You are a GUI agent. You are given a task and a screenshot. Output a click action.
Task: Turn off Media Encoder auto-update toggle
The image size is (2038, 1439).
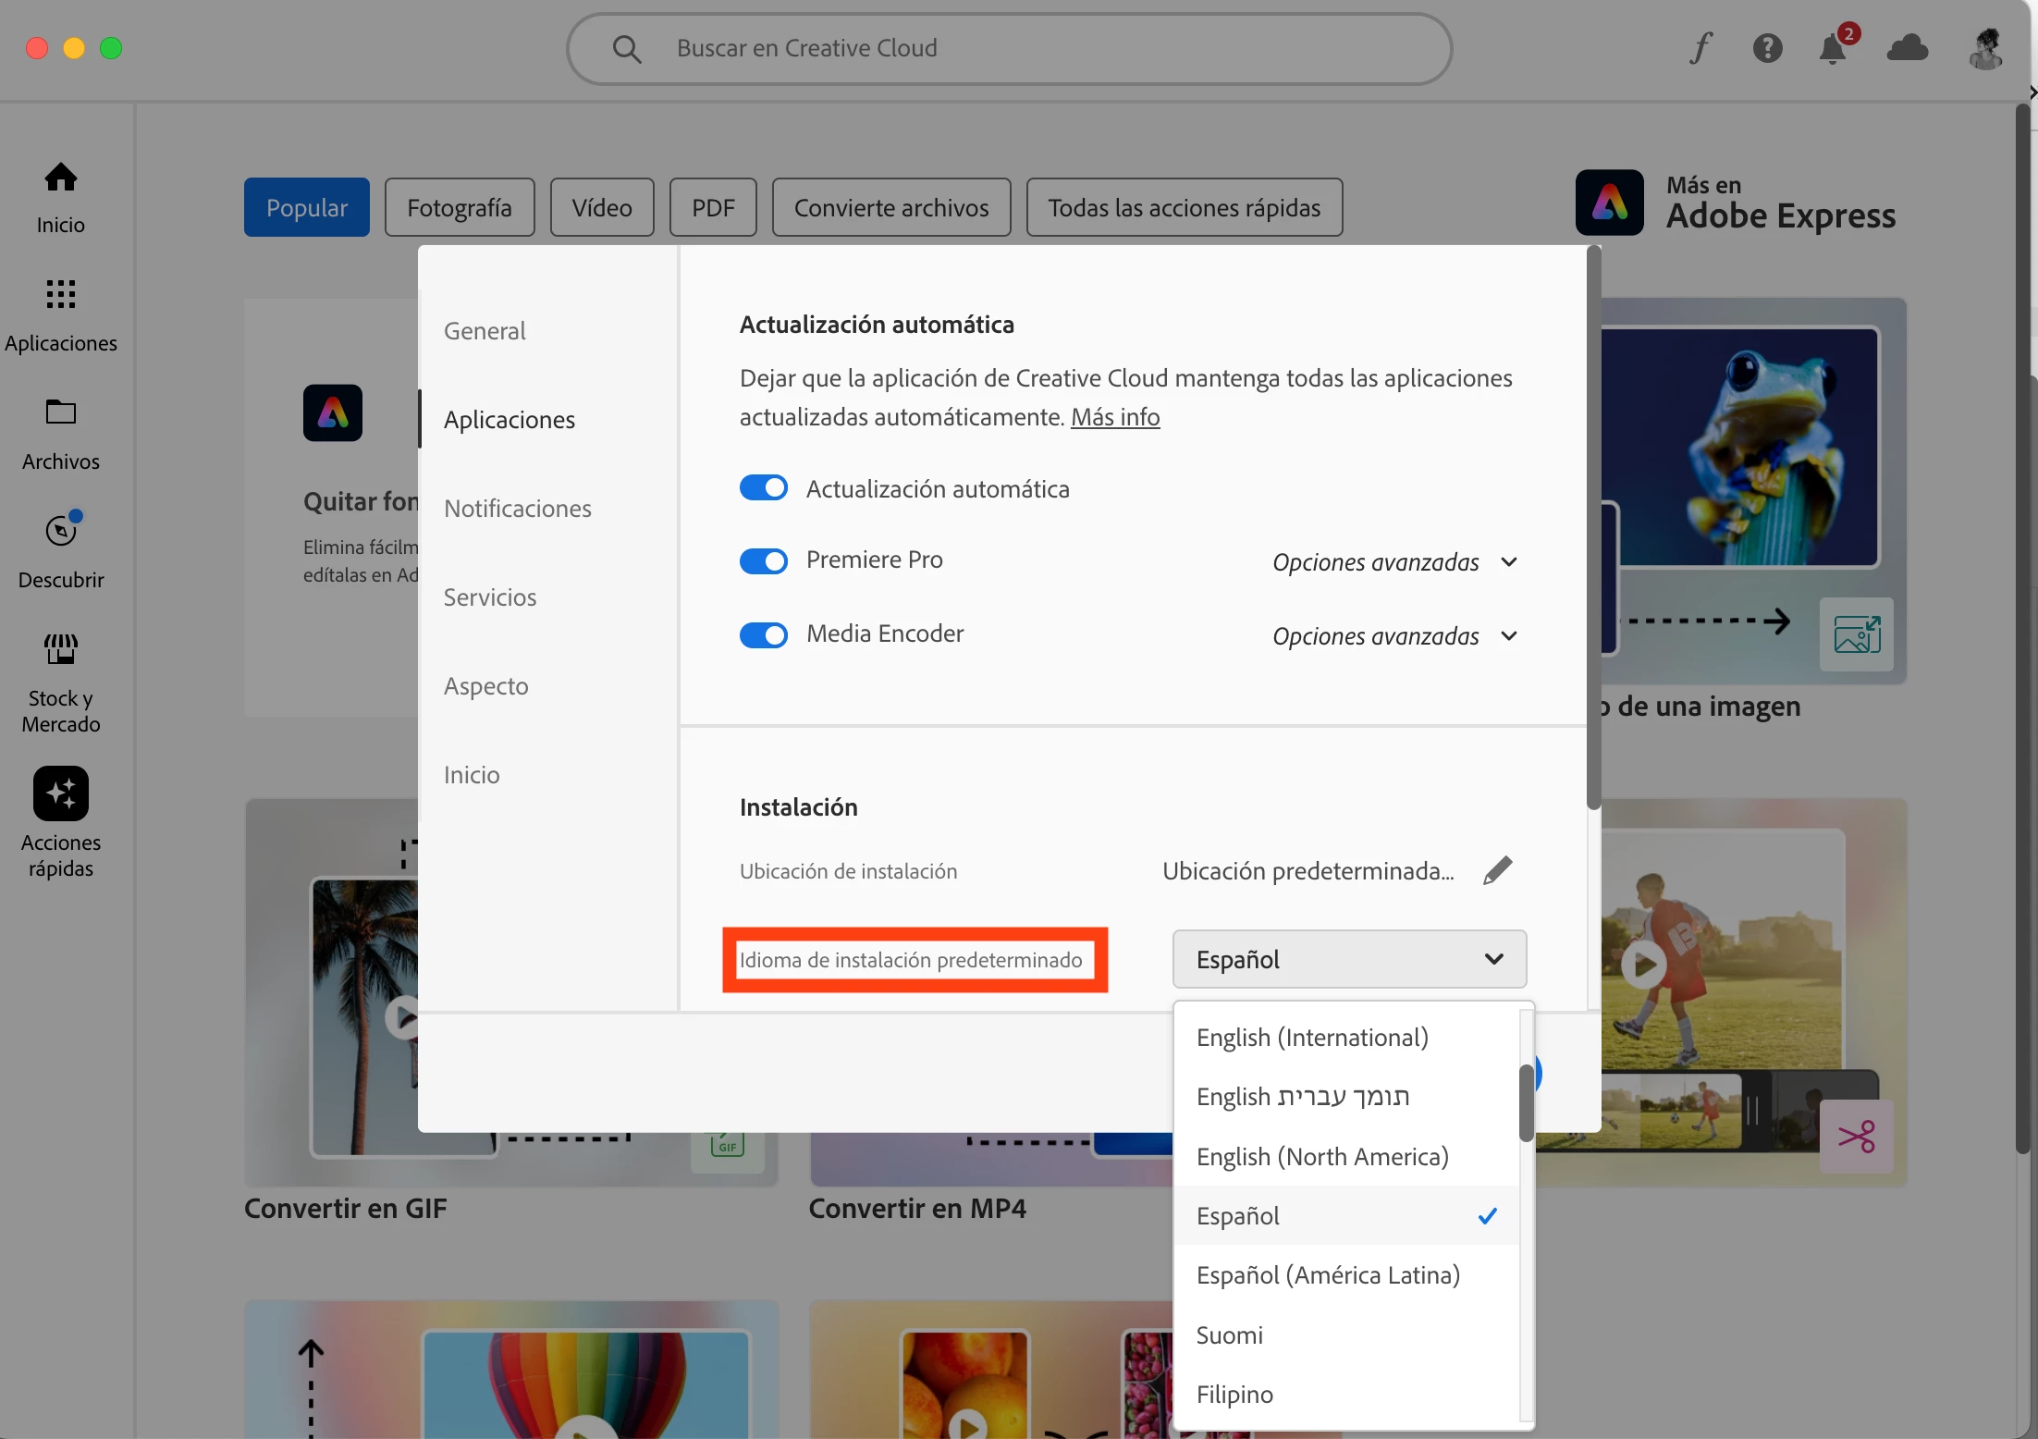(x=763, y=634)
